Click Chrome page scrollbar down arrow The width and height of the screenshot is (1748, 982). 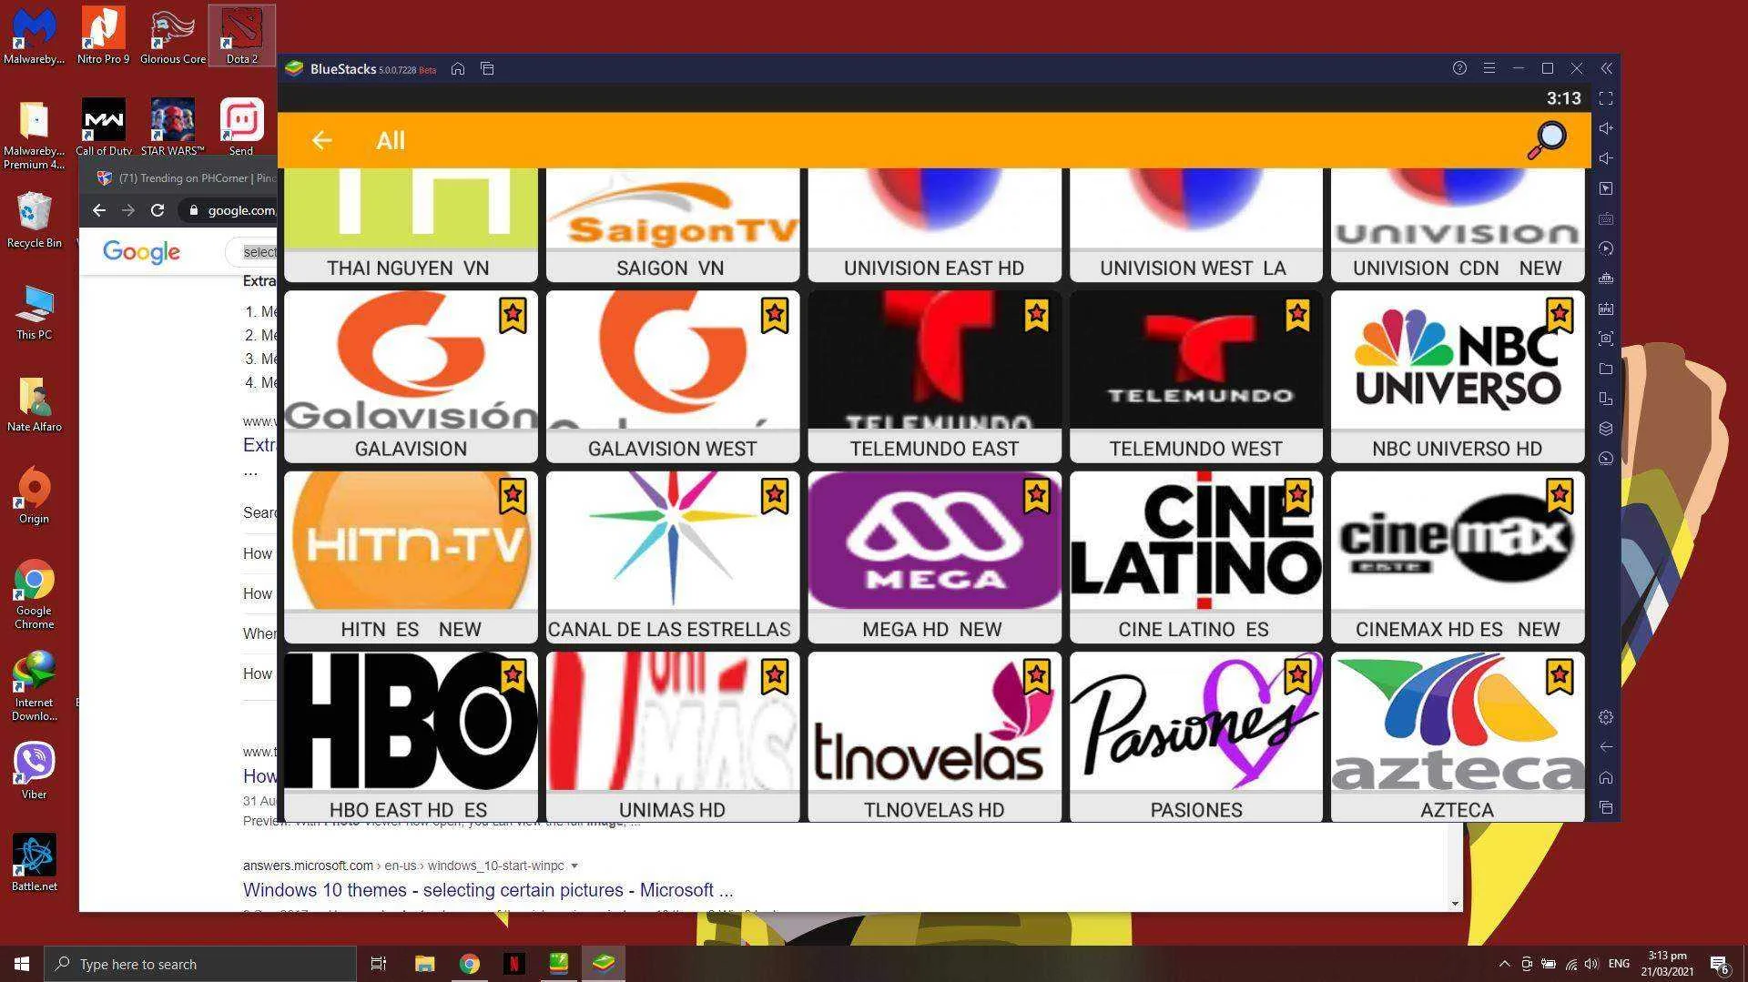pyautogui.click(x=1455, y=904)
